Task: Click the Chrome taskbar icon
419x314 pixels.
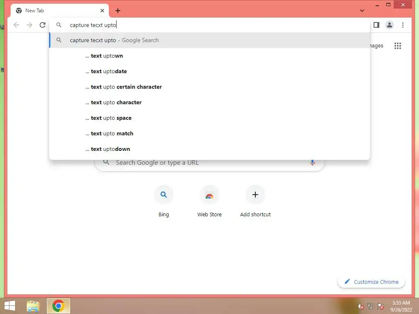Action: [58, 306]
